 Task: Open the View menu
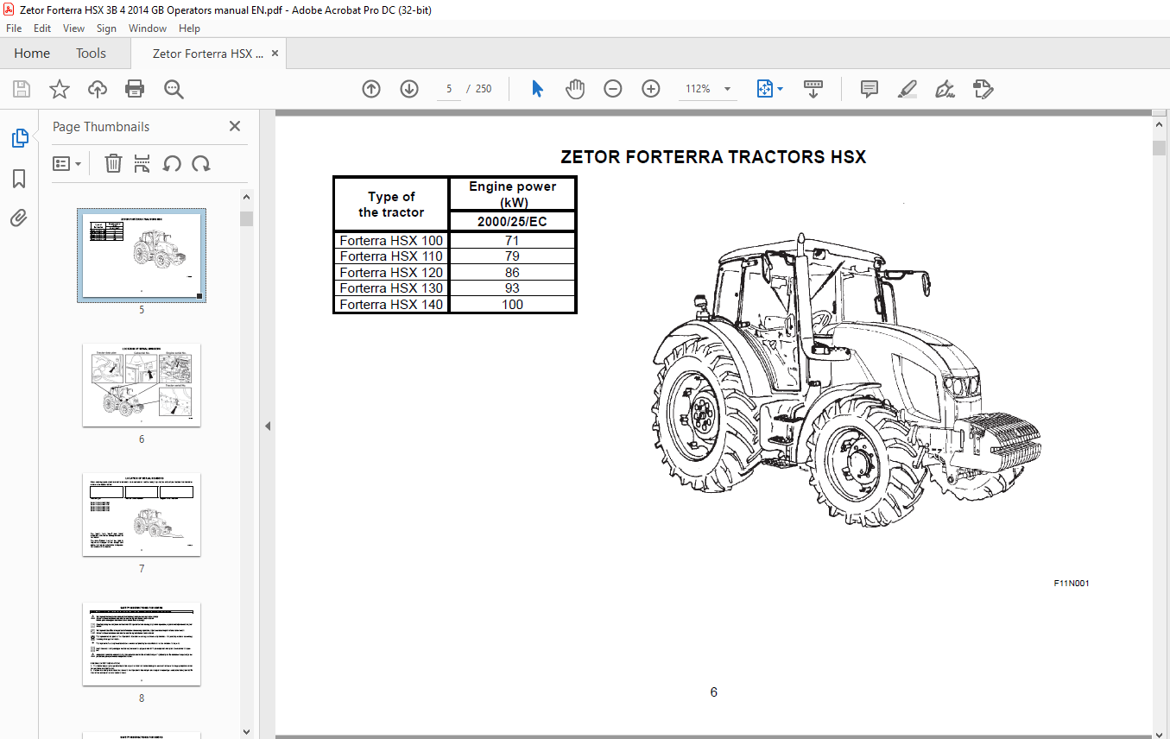[x=73, y=28]
